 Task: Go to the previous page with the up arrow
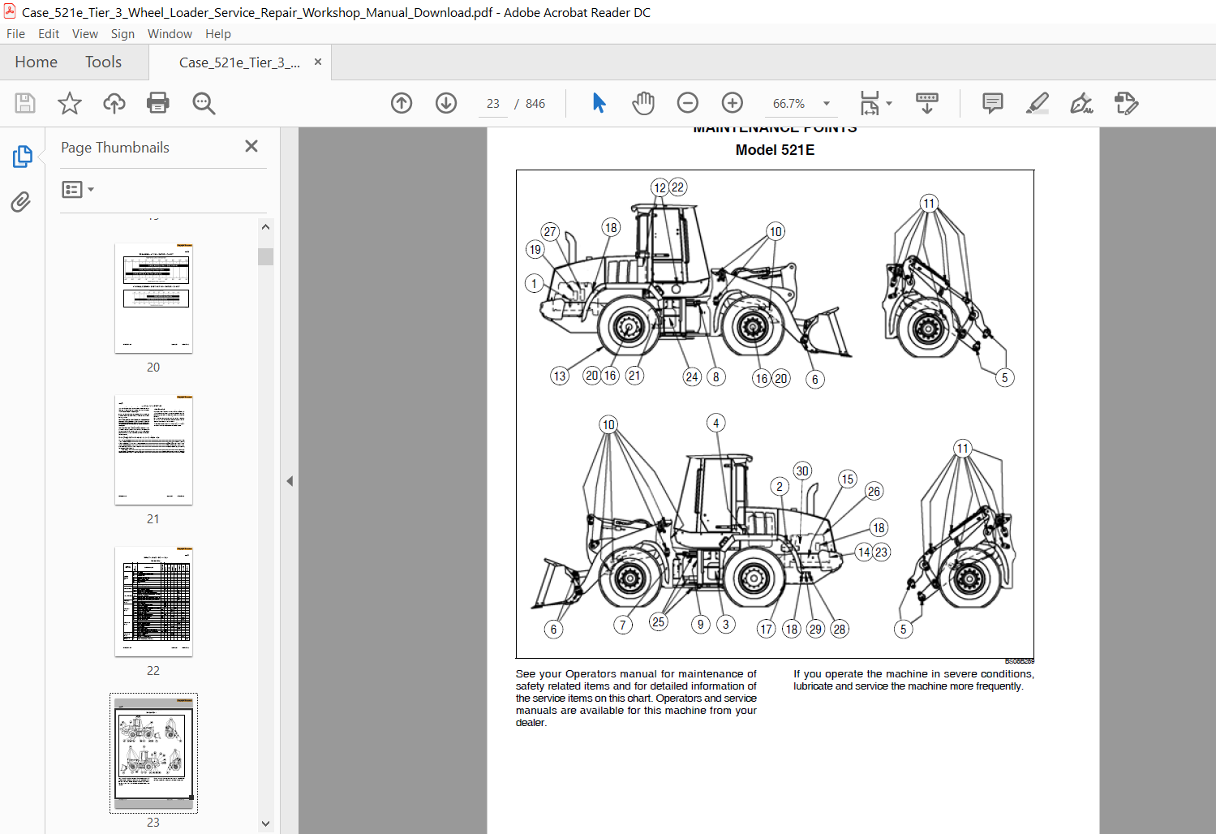pos(402,103)
